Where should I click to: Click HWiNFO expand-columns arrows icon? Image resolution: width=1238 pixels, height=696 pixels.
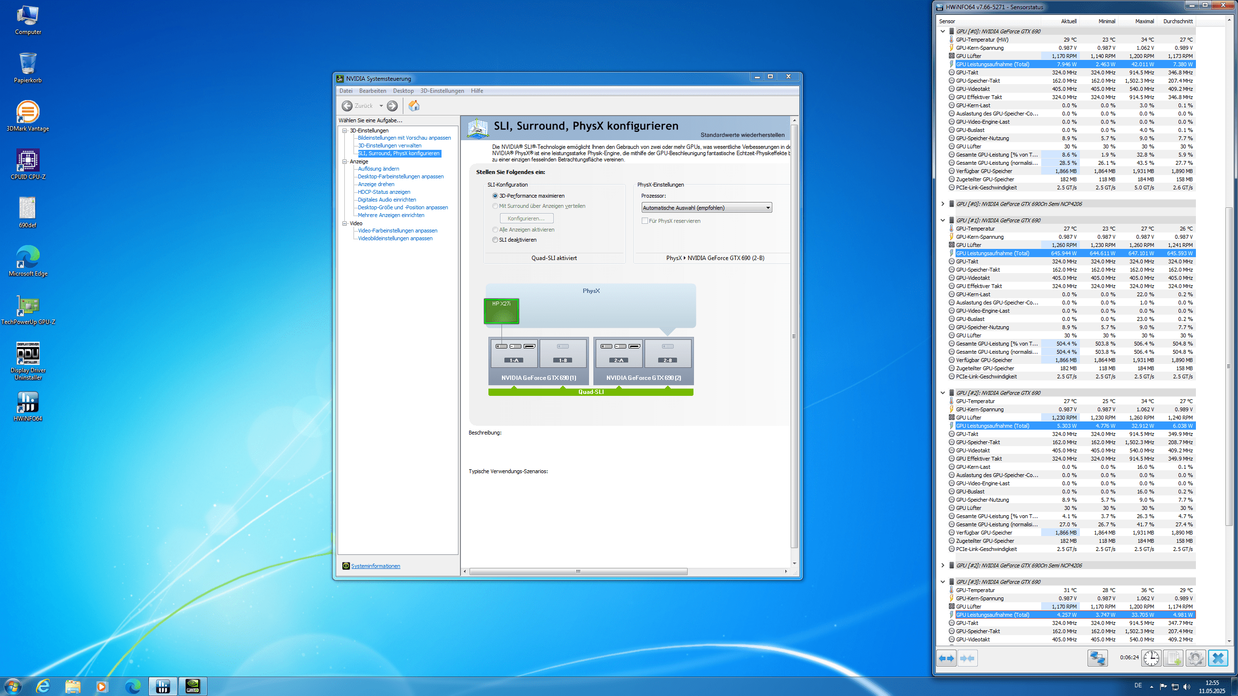point(946,658)
